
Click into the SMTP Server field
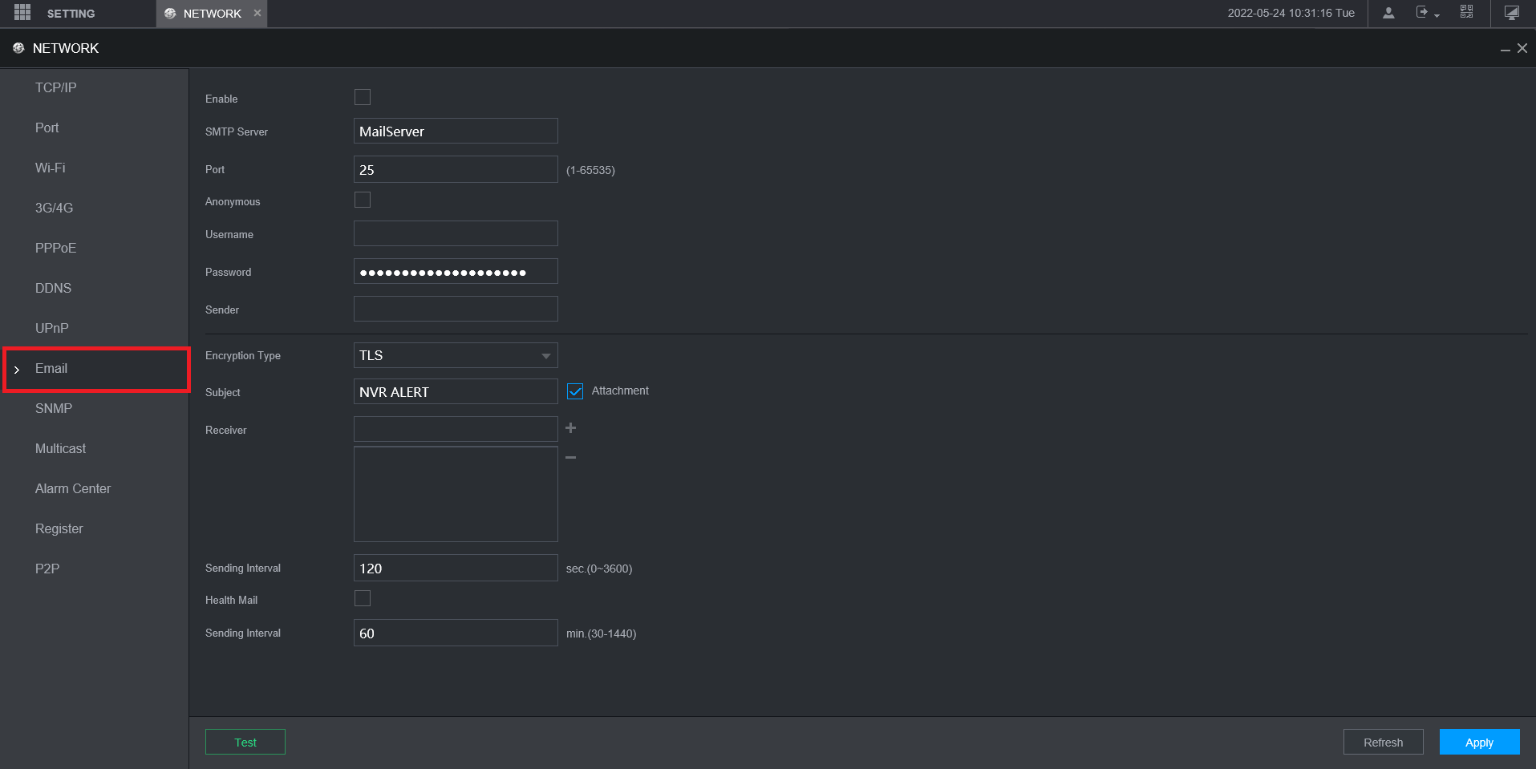[455, 132]
